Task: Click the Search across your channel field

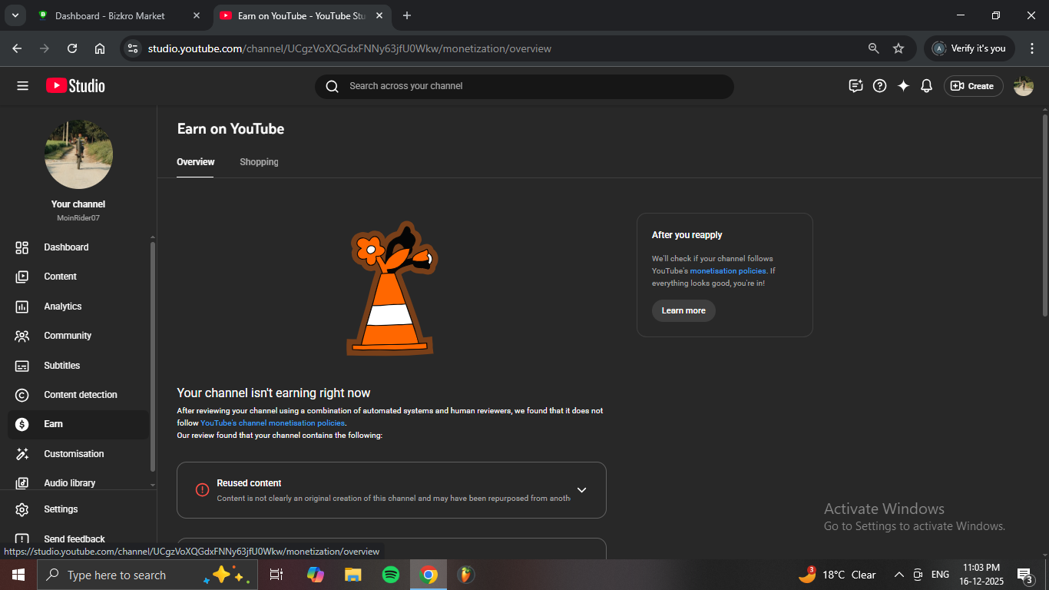Action: pos(524,86)
